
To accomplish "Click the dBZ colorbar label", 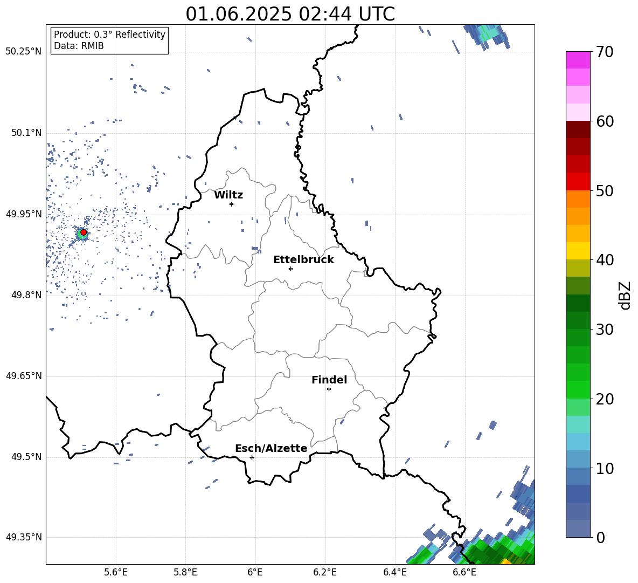I will coord(626,295).
